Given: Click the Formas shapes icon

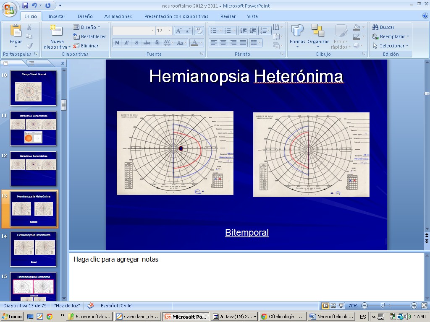Looking at the screenshot, I should click(297, 31).
